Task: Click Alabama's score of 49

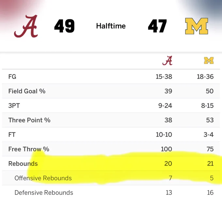Action: 64,26
